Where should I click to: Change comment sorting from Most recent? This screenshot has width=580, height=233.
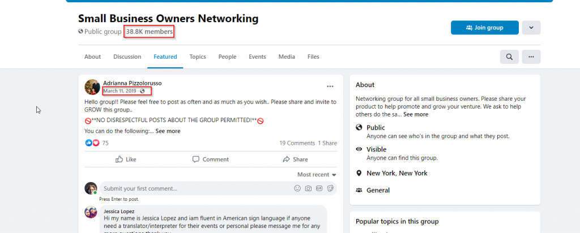(x=317, y=175)
